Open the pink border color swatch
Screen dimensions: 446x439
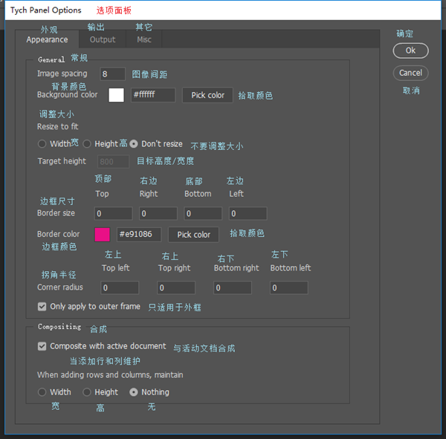[x=103, y=235]
